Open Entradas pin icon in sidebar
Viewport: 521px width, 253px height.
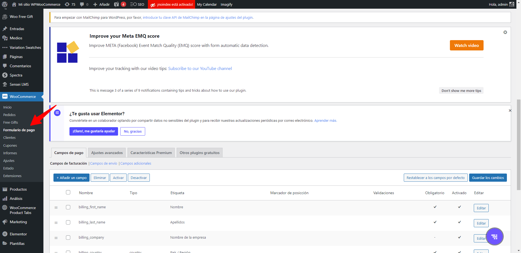5,29
